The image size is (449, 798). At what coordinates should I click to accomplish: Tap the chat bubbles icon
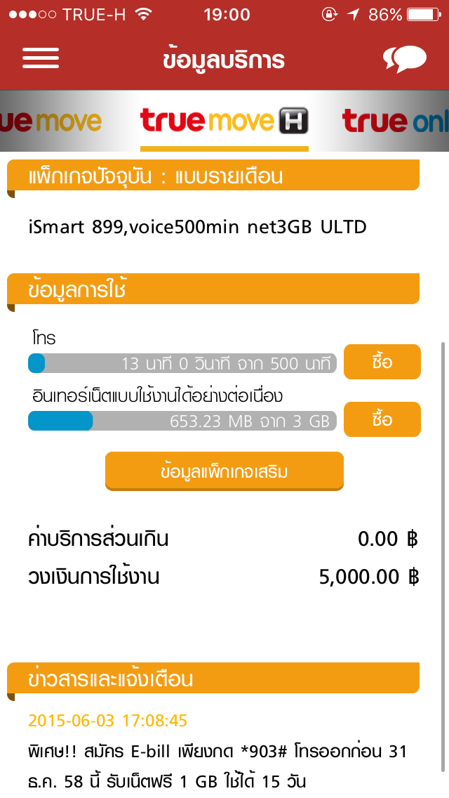point(405,60)
